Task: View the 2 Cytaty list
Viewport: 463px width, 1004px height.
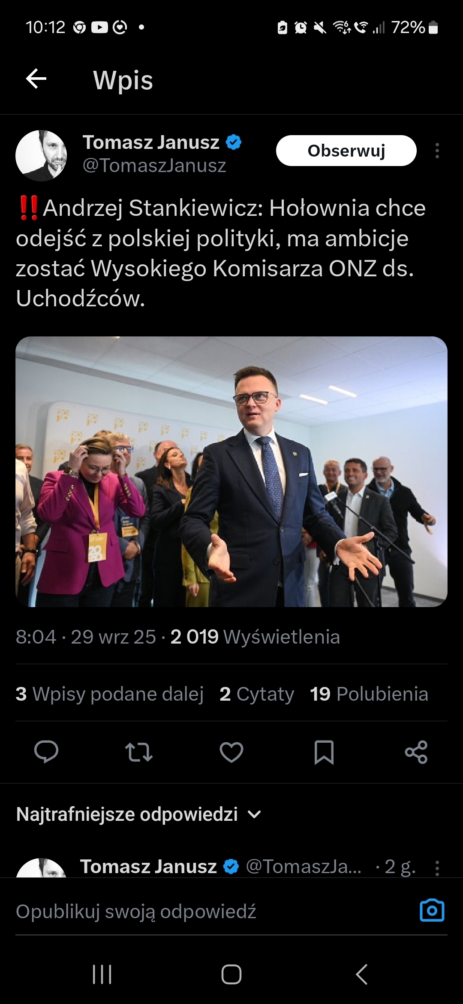Action: pos(257,694)
